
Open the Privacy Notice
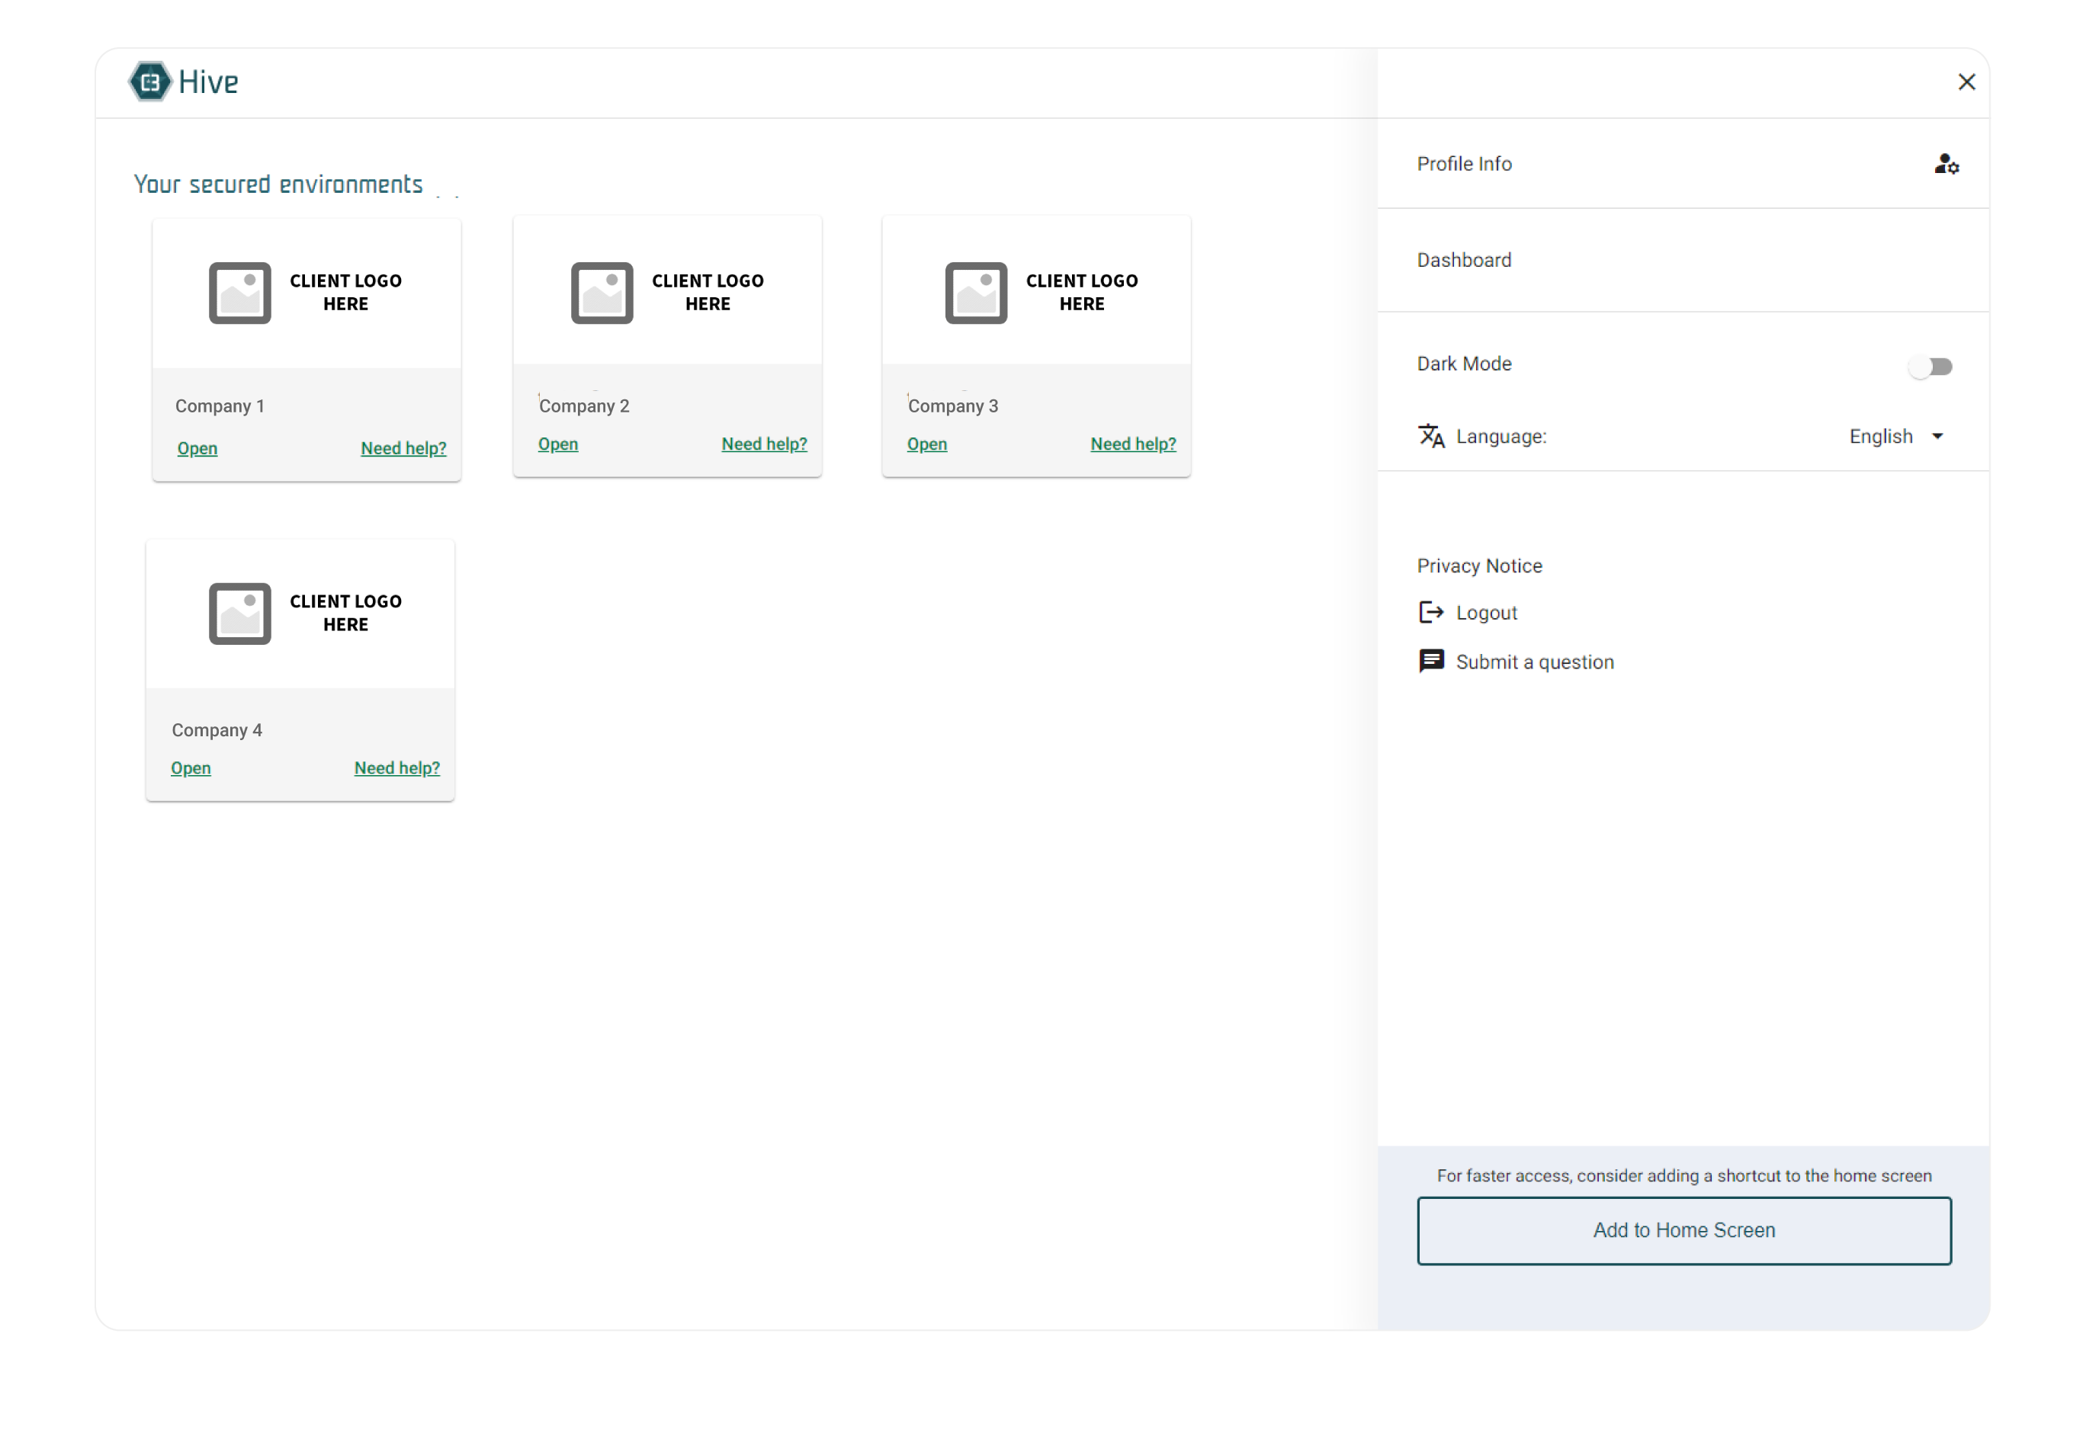[1479, 566]
